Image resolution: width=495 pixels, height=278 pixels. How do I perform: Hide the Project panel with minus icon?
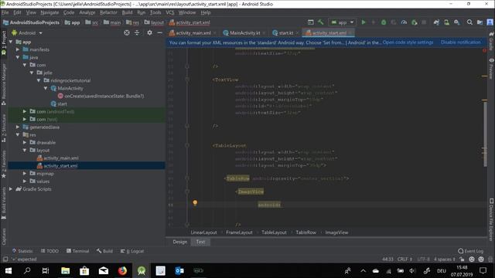pyautogui.click(x=160, y=32)
